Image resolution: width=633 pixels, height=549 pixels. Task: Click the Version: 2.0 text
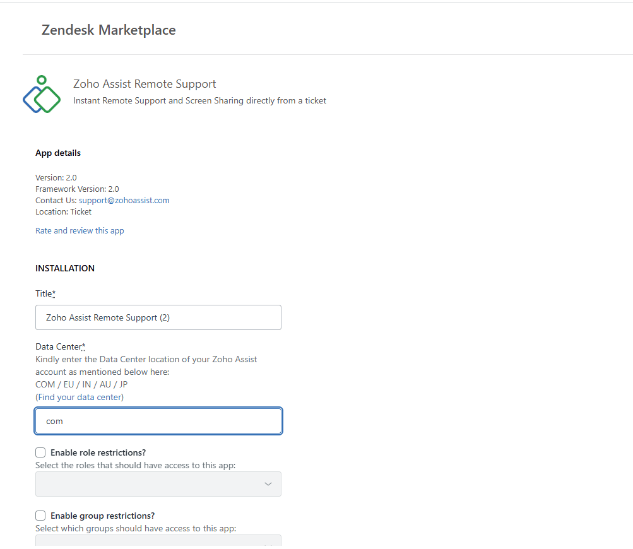[56, 177]
